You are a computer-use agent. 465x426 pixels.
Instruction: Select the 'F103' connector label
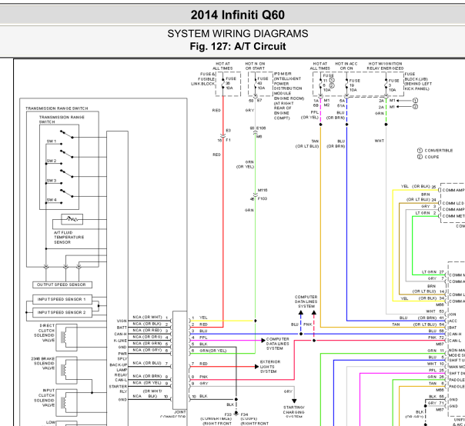click(x=263, y=199)
